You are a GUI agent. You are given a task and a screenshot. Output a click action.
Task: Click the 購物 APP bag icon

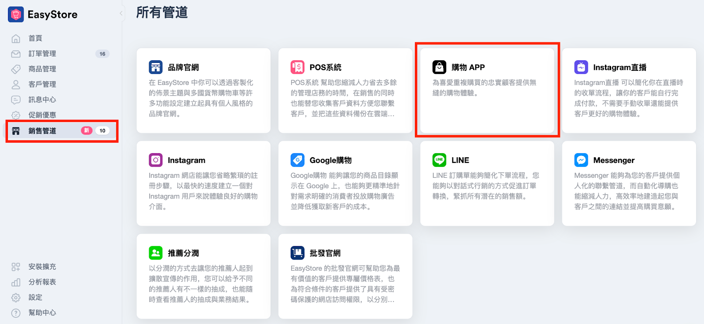tap(439, 67)
